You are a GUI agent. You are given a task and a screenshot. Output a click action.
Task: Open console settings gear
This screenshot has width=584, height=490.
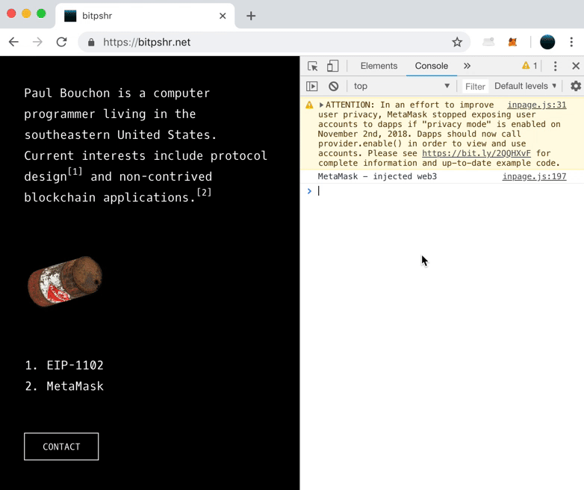(x=576, y=86)
